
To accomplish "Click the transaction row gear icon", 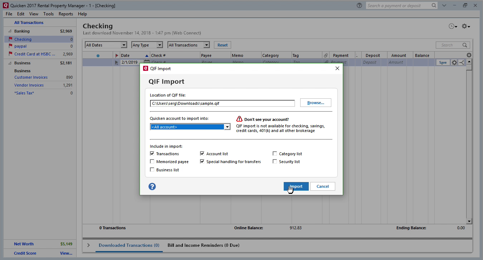I will coord(454,62).
